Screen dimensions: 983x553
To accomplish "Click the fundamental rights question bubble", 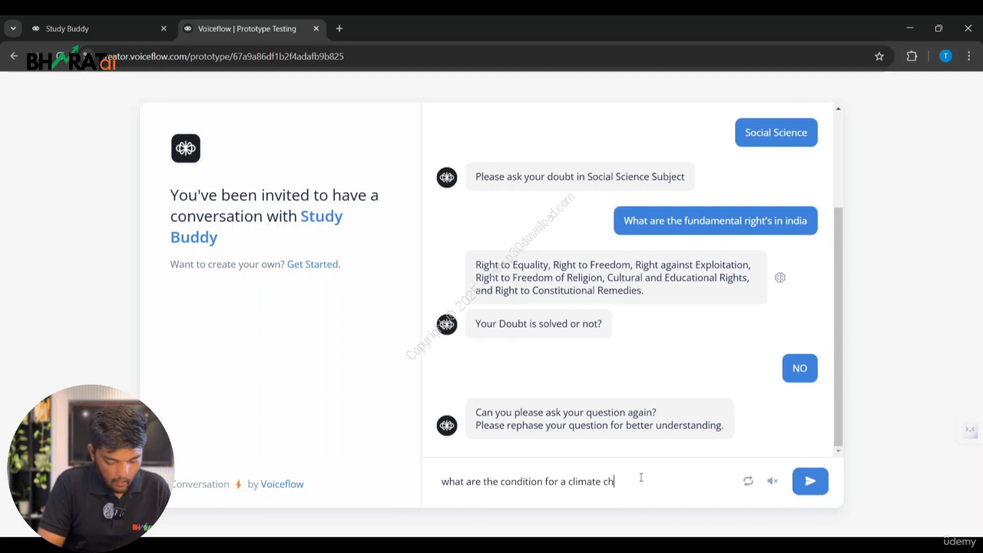I will click(x=715, y=220).
